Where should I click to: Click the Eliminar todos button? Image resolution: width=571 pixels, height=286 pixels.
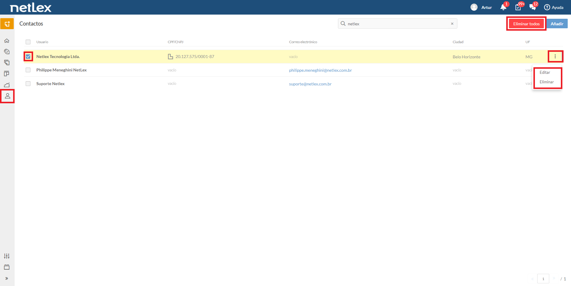tap(527, 24)
